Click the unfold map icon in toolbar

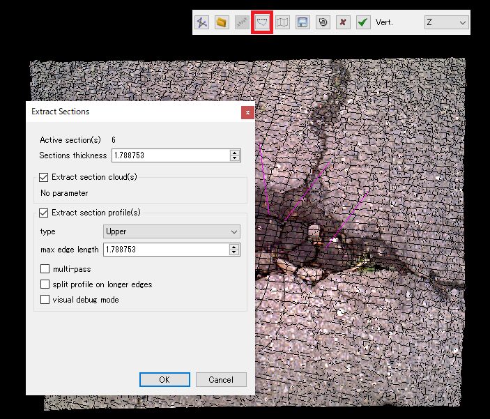[x=282, y=22]
